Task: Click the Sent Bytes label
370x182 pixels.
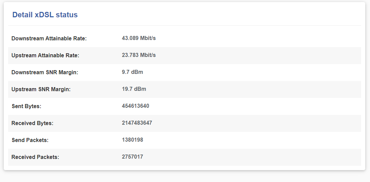Action: (x=26, y=106)
